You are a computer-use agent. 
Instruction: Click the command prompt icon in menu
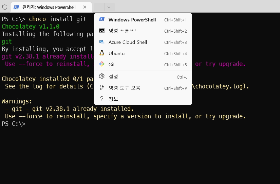click(x=102, y=31)
